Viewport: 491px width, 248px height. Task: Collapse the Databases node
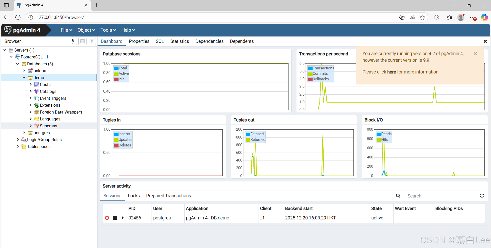point(18,64)
